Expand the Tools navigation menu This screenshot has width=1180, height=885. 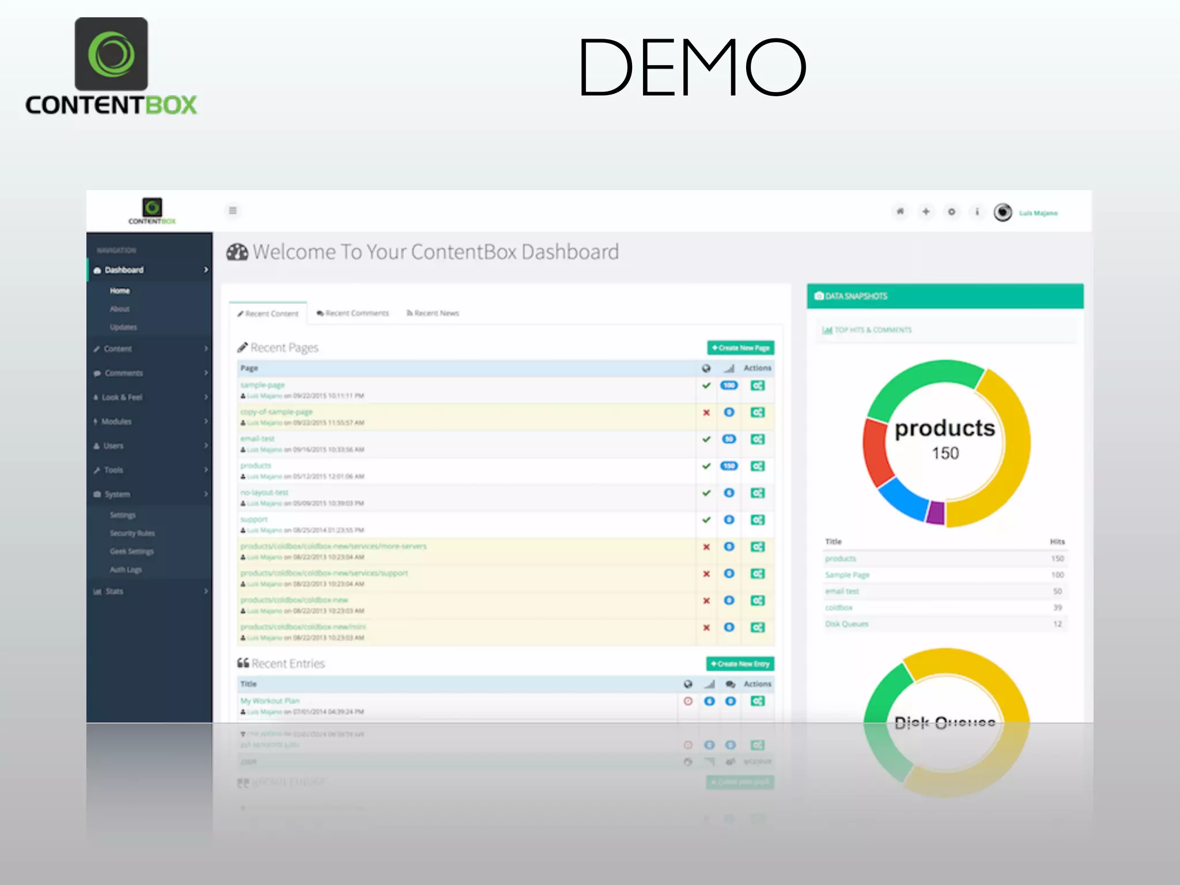(x=149, y=470)
